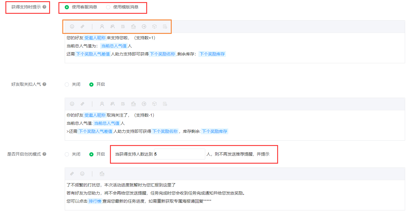Click the 下个奖励名称 tag in the top message
Viewport: 418px width, 220px height.
162,54
